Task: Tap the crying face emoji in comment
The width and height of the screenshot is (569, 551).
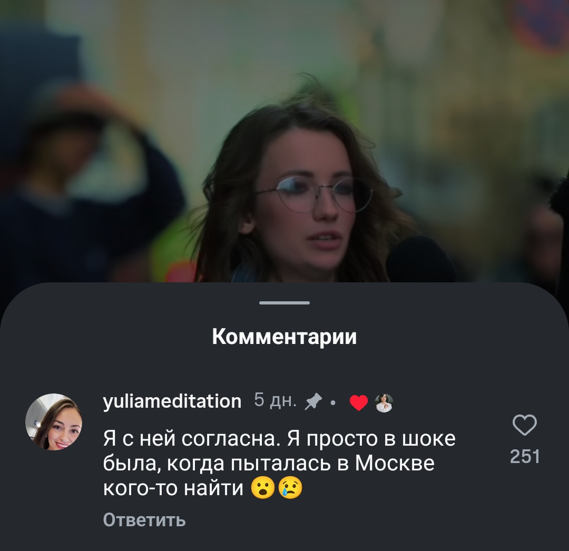Action: pos(290,488)
